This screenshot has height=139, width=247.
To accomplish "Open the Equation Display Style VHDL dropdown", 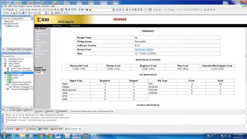I will click(x=44, y=73).
